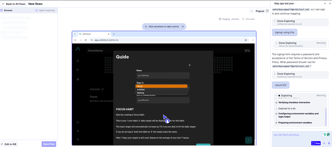Open Home from Arkhitect sidebar
Screen dimensions: 332x147
point(78,61)
